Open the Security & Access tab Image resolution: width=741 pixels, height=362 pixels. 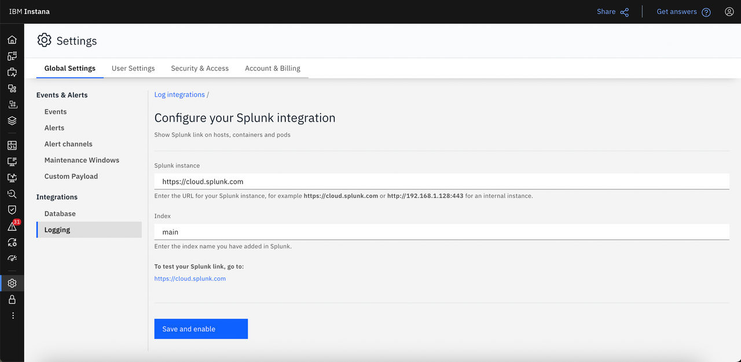(200, 68)
